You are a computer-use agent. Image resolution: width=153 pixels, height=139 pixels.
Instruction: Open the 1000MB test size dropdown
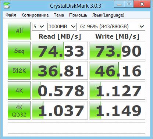tap(62, 26)
